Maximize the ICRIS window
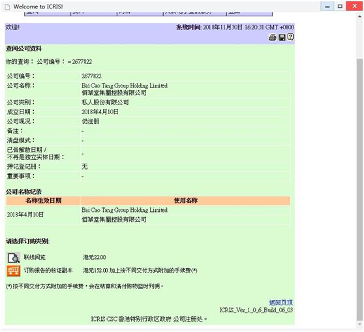364x332 pixels. tap(340, 7)
